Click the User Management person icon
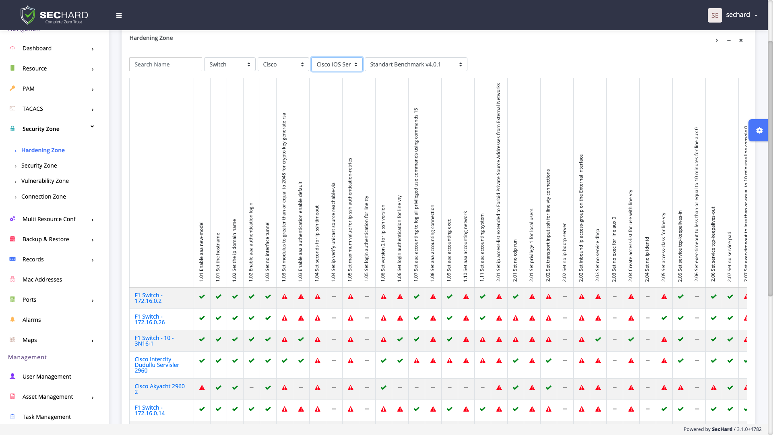This screenshot has height=435, width=773. click(12, 376)
